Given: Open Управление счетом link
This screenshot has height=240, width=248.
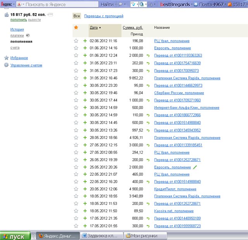Looking at the screenshot, I should click(26, 65).
